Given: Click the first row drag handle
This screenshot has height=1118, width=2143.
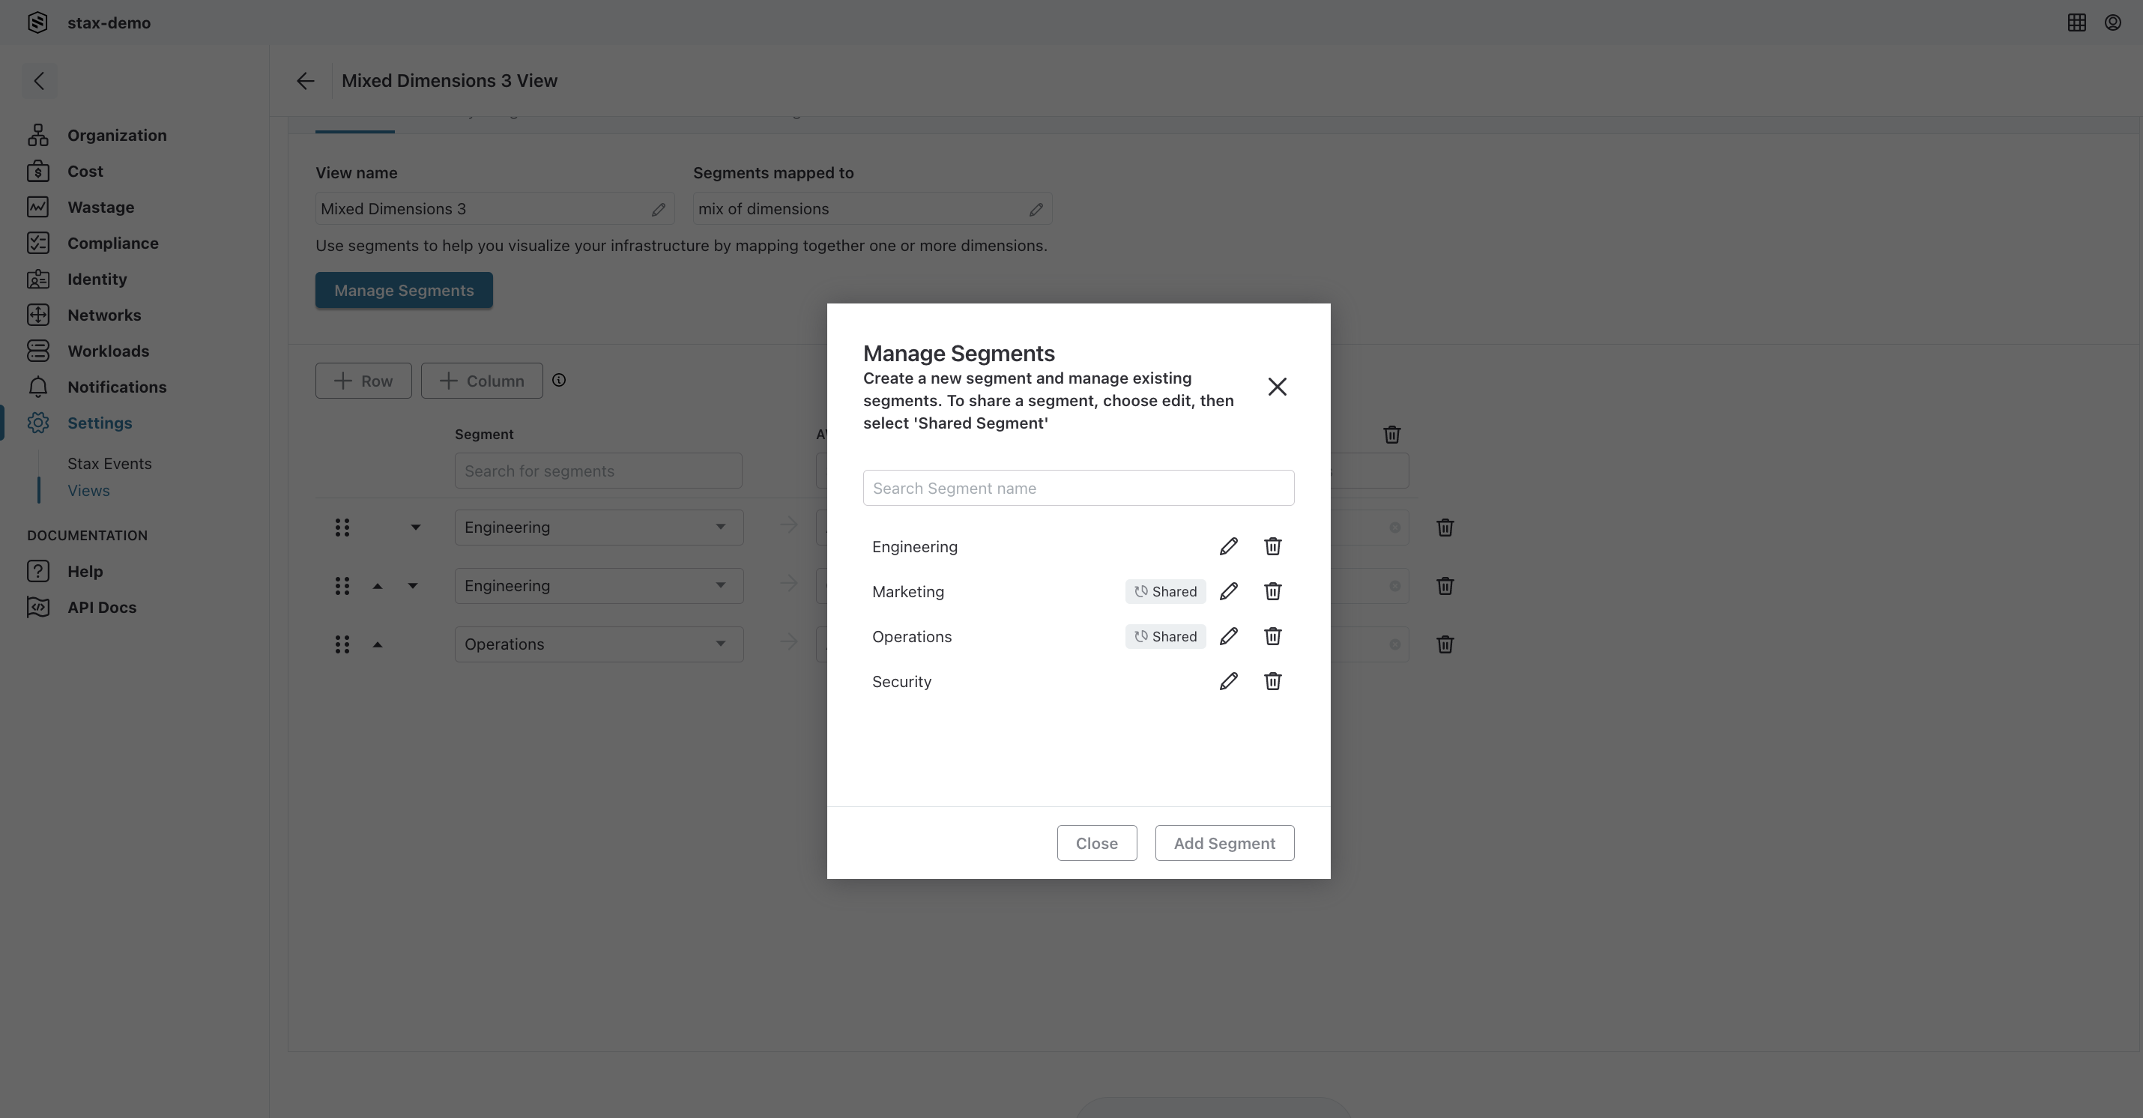Looking at the screenshot, I should pos(342,528).
